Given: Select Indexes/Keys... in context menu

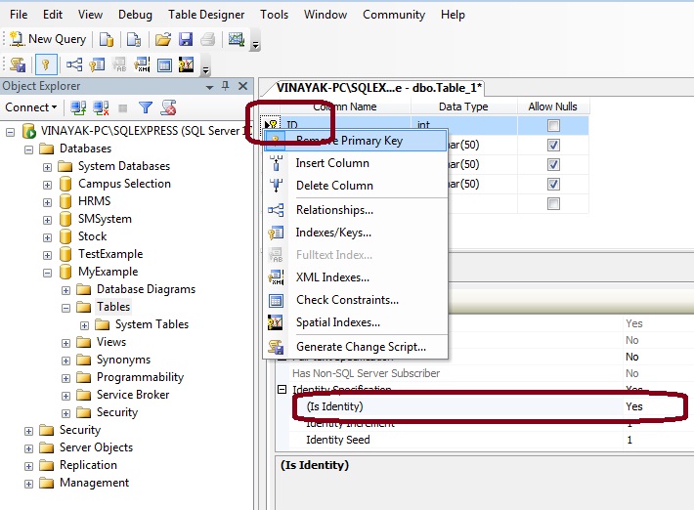Looking at the screenshot, I should [332, 233].
